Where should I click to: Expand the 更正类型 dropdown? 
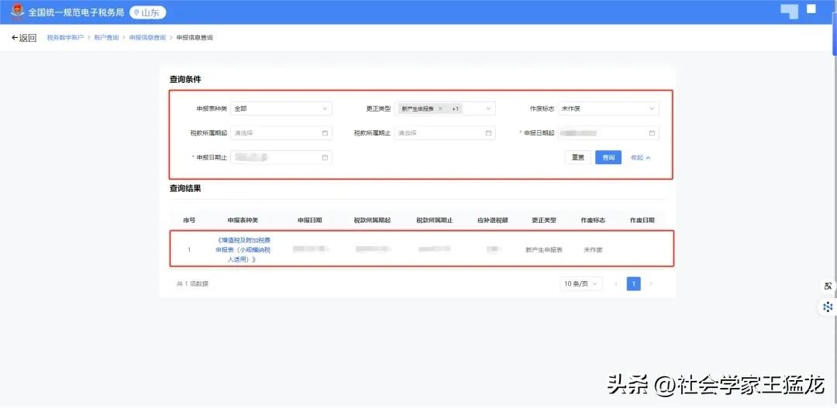coord(489,109)
